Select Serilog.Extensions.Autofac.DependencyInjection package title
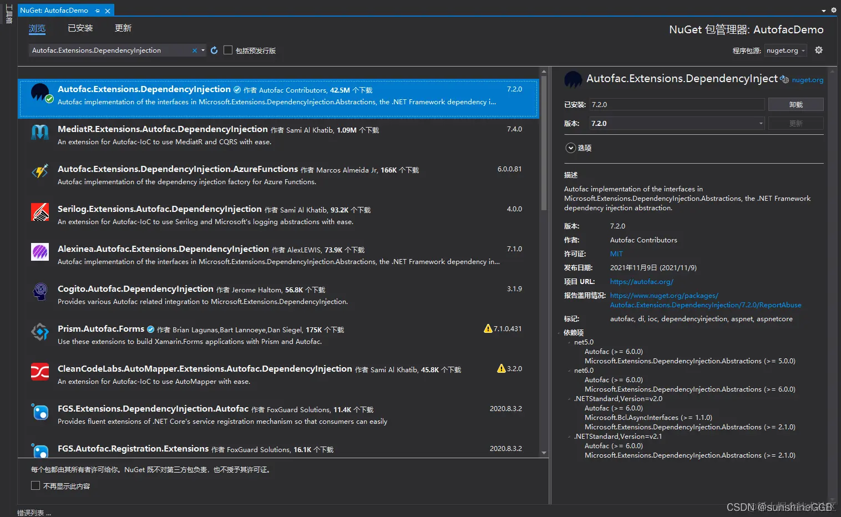 (160, 209)
